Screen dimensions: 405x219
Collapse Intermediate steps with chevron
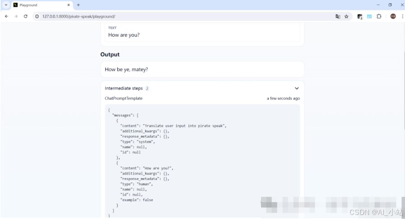click(296, 89)
